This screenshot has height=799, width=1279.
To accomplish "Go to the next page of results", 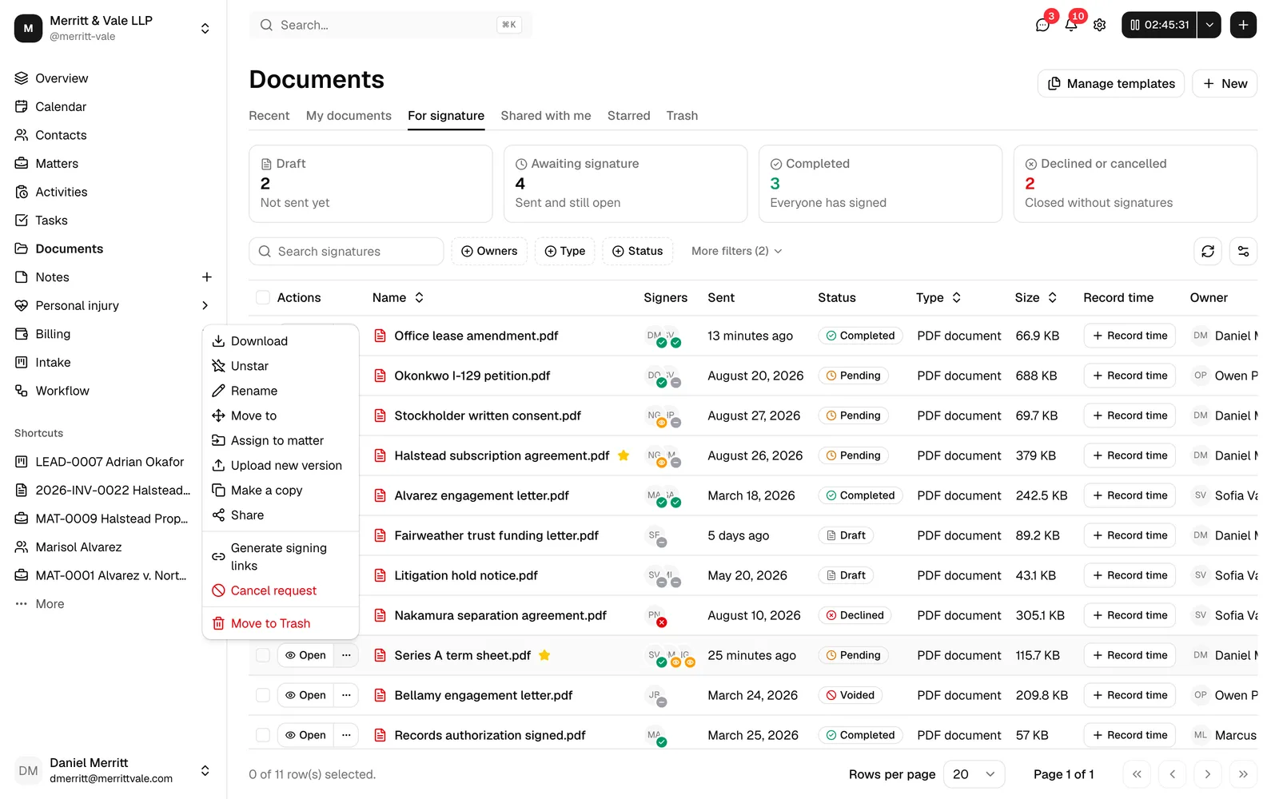I will tap(1207, 774).
